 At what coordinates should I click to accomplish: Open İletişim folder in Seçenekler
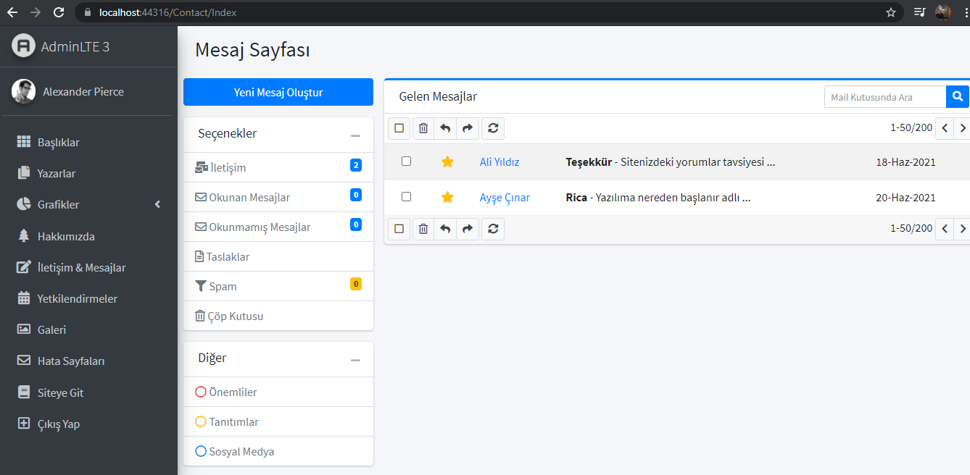[278, 167]
